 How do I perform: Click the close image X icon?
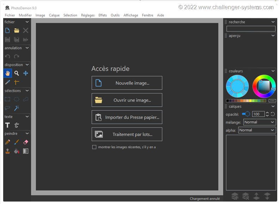(26, 31)
